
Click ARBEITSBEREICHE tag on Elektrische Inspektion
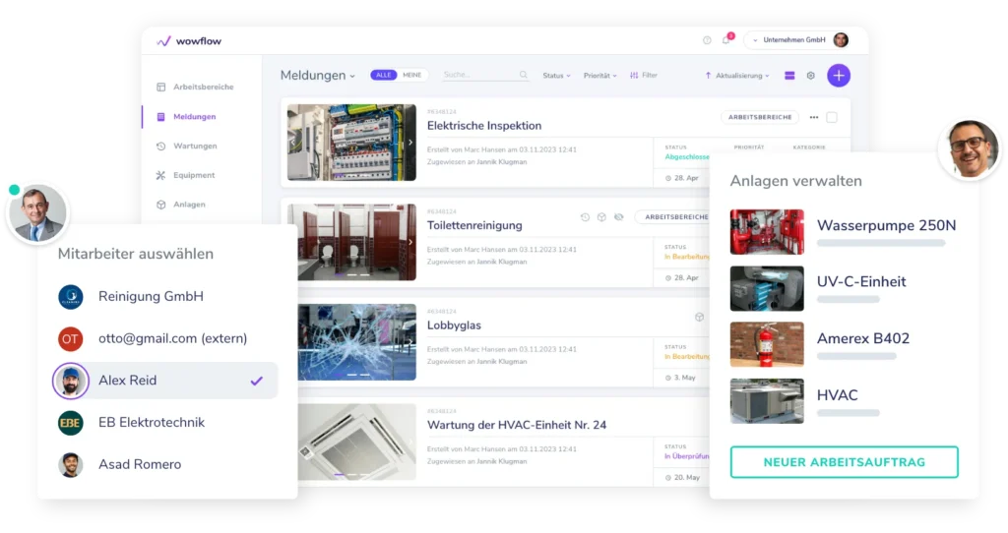tap(760, 118)
